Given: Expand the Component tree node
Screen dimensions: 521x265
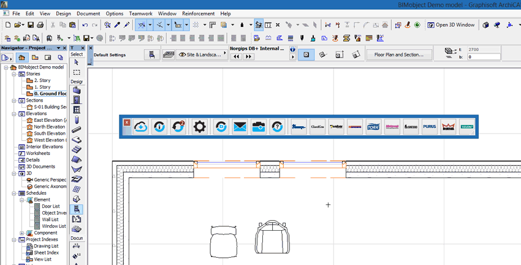Looking at the screenshot, I should [22, 233].
